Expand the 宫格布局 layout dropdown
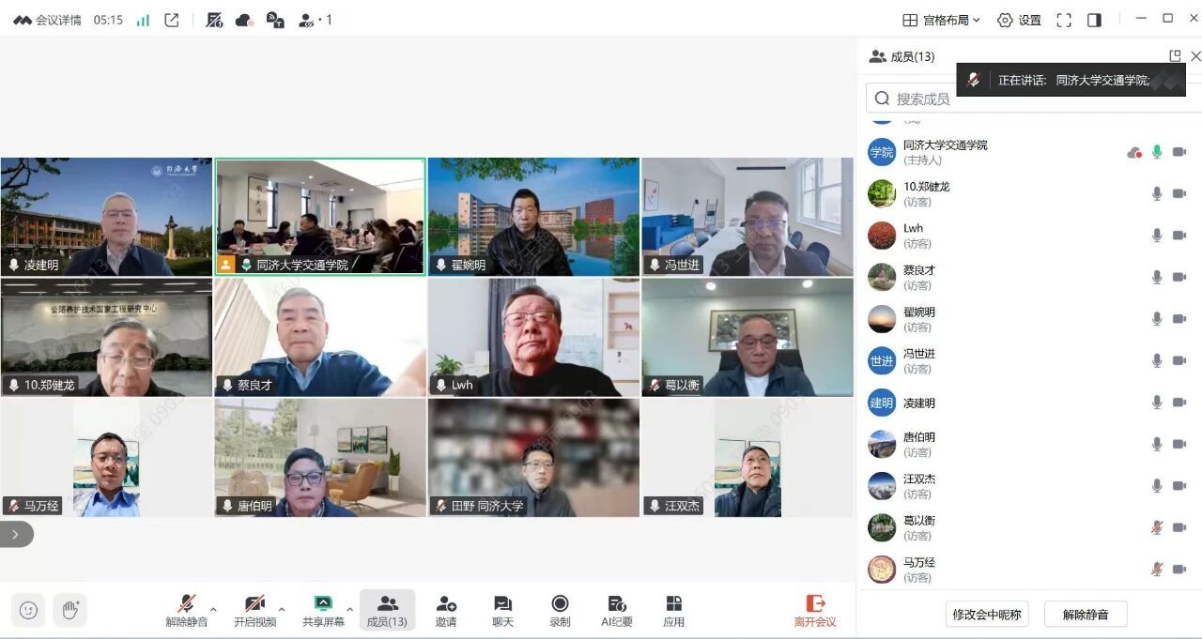The height and width of the screenshot is (639, 1202). [x=941, y=20]
